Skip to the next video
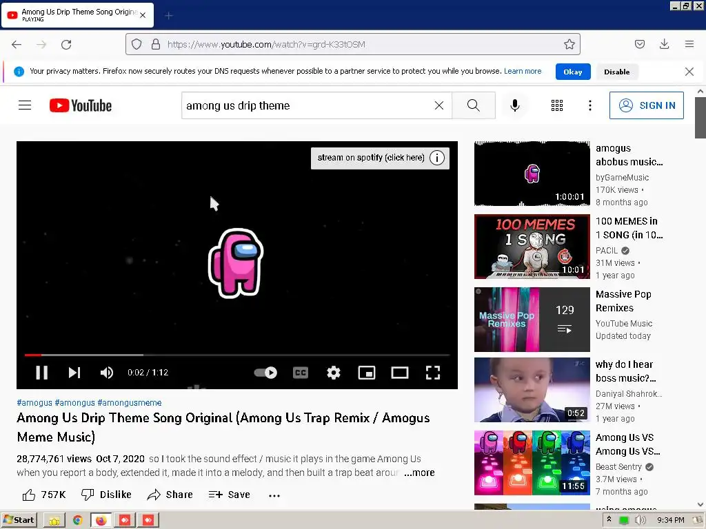This screenshot has width=706, height=529. coord(74,373)
